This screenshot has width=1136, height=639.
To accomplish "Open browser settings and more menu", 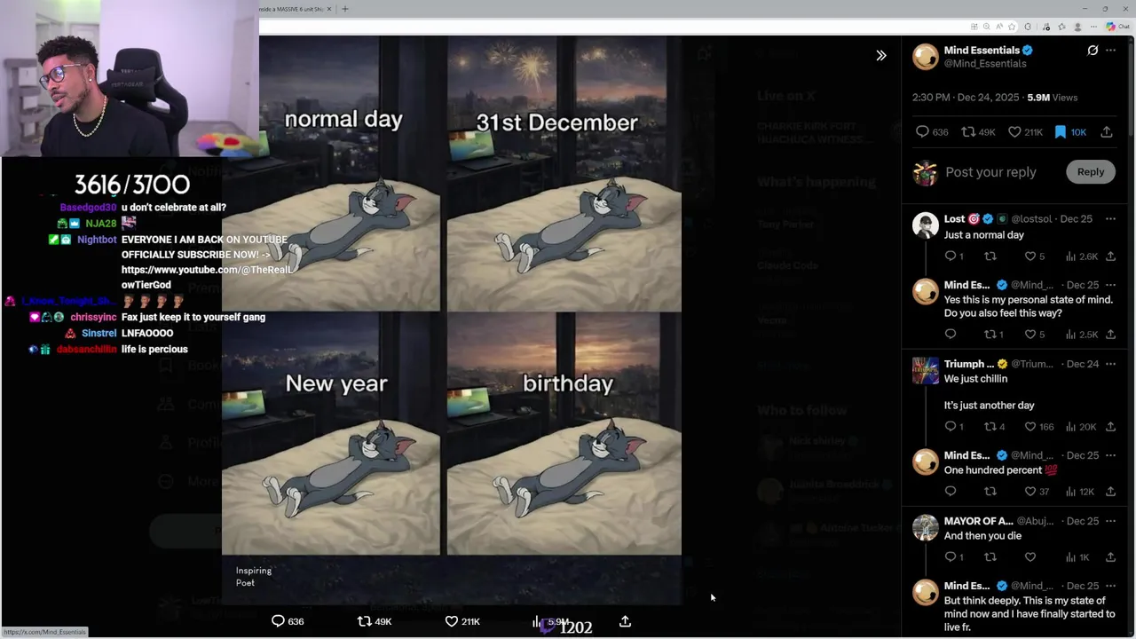I will click(1094, 27).
